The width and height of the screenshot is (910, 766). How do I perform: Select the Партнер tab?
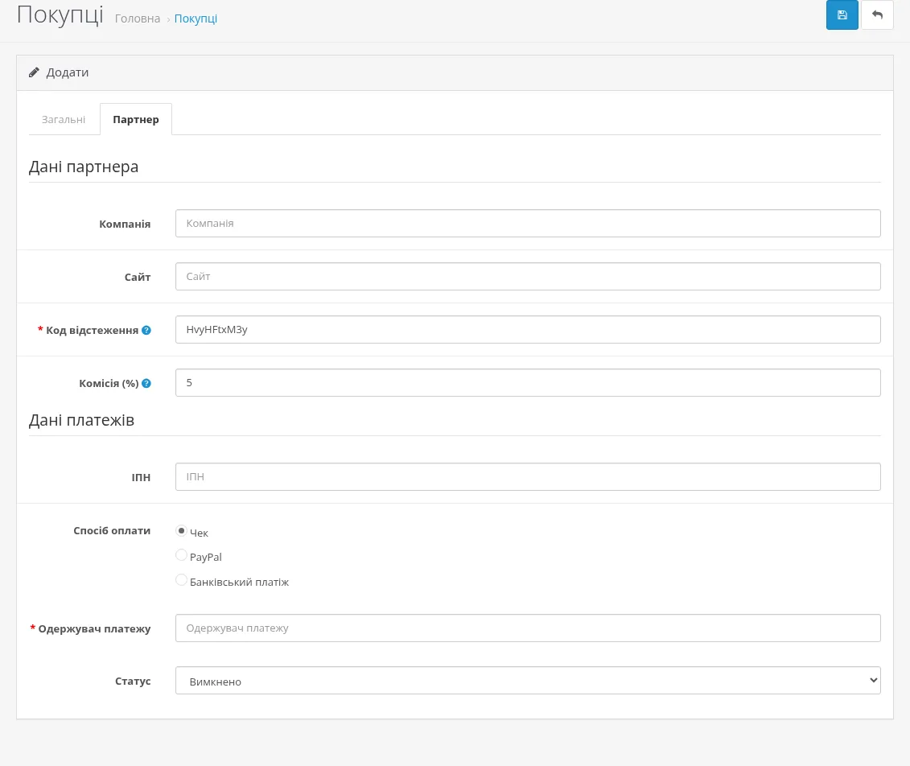click(136, 120)
